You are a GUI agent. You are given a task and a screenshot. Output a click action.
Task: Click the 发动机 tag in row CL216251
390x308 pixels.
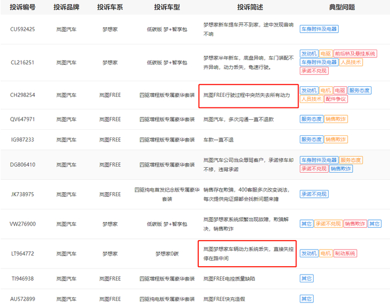309,53
